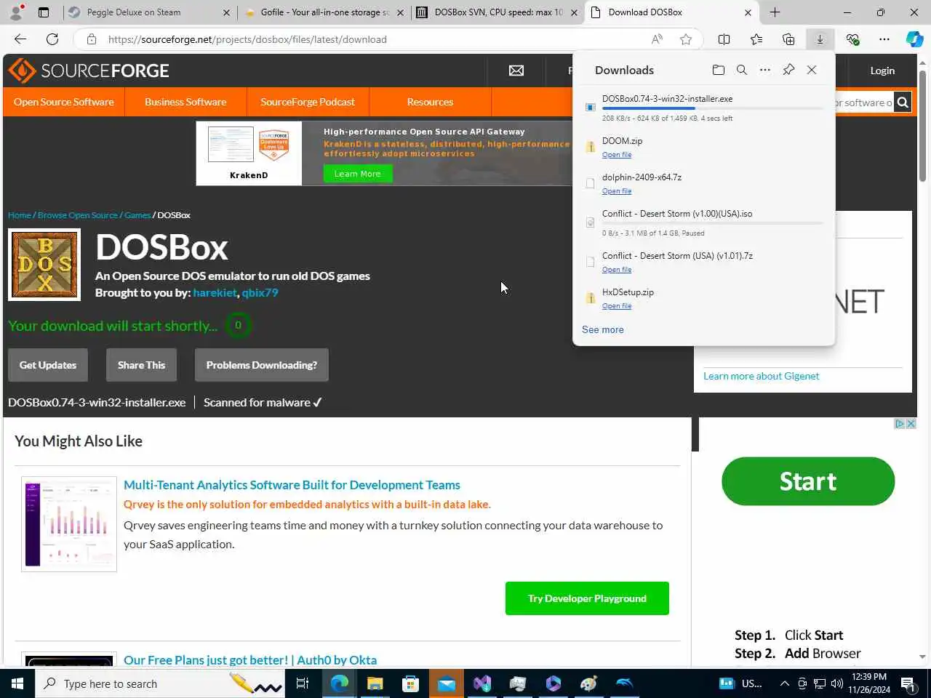Screen dimensions: 931x698
Task: Close the Downloads panel
Action: (812, 70)
